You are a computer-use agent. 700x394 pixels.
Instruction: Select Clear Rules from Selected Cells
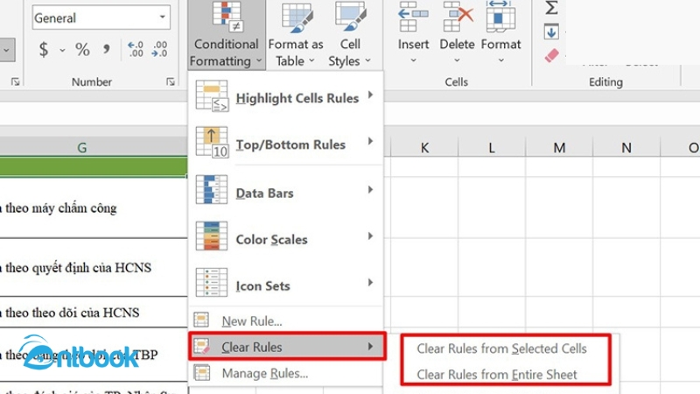tap(501, 348)
